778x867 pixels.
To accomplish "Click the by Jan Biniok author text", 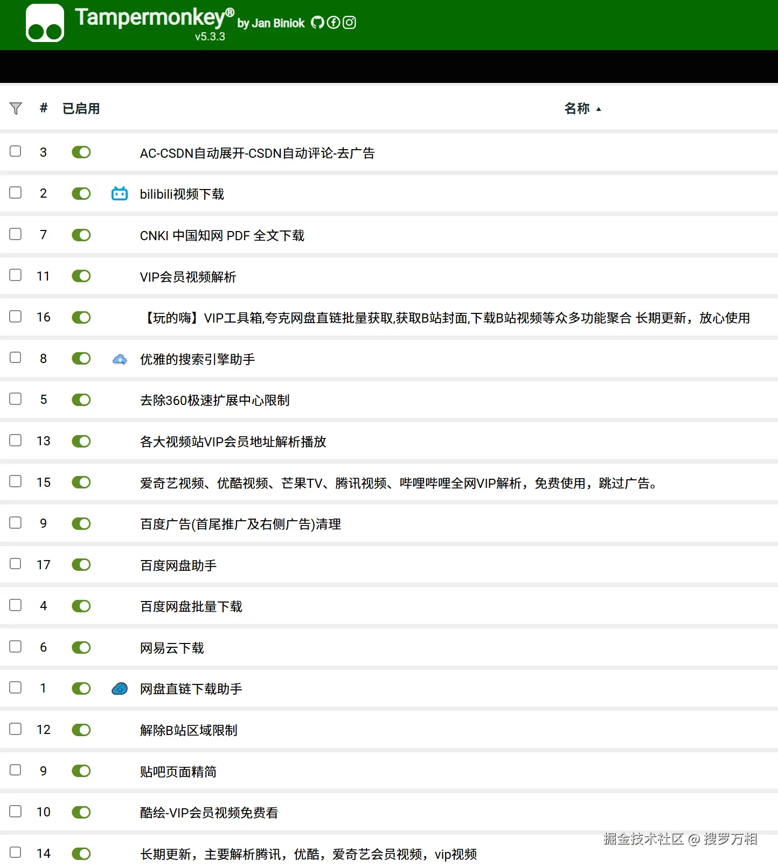I will (271, 23).
